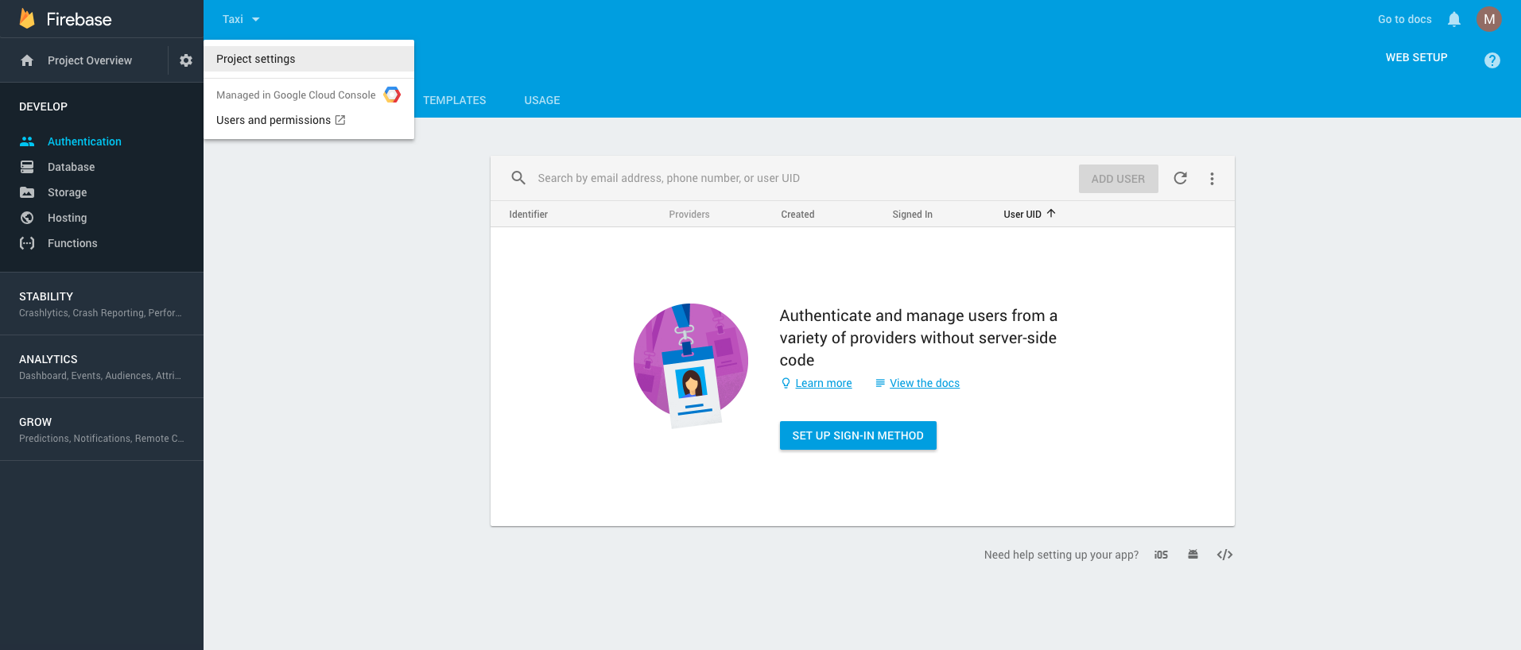Open the user account avatar M

click(1489, 19)
